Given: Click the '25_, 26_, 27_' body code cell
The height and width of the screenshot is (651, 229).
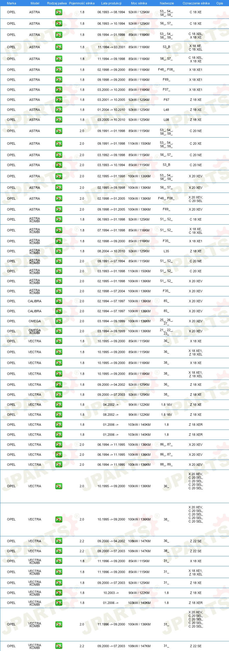Looking at the screenshot, I should click(x=166, y=322).
